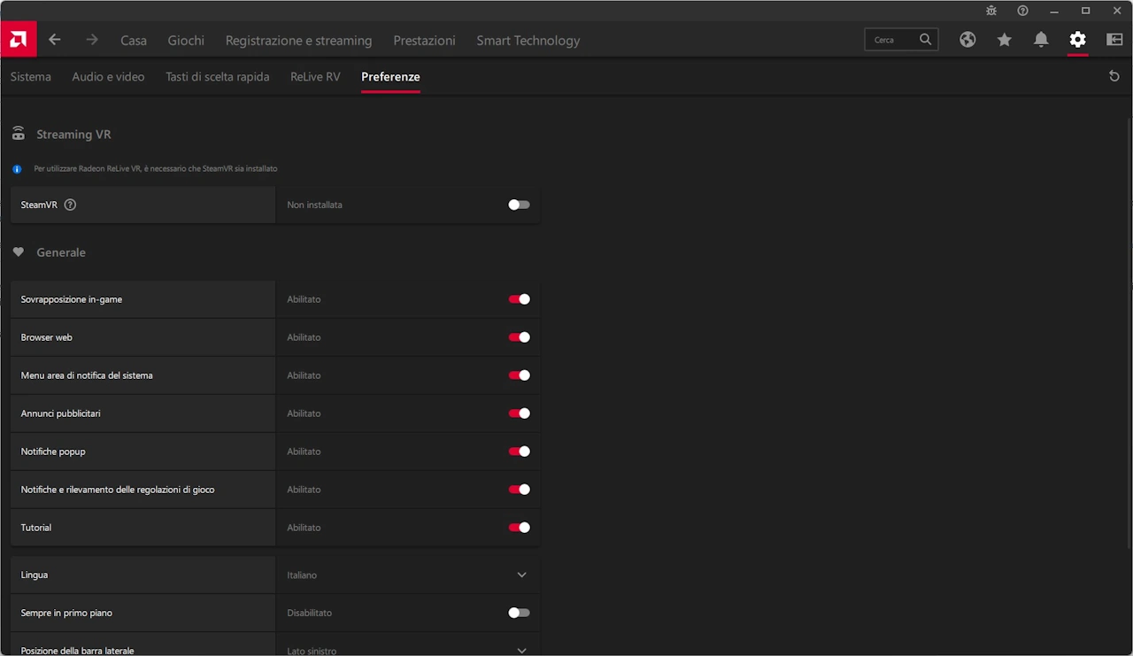Open Smart Technology menu
The image size is (1133, 656).
click(528, 40)
